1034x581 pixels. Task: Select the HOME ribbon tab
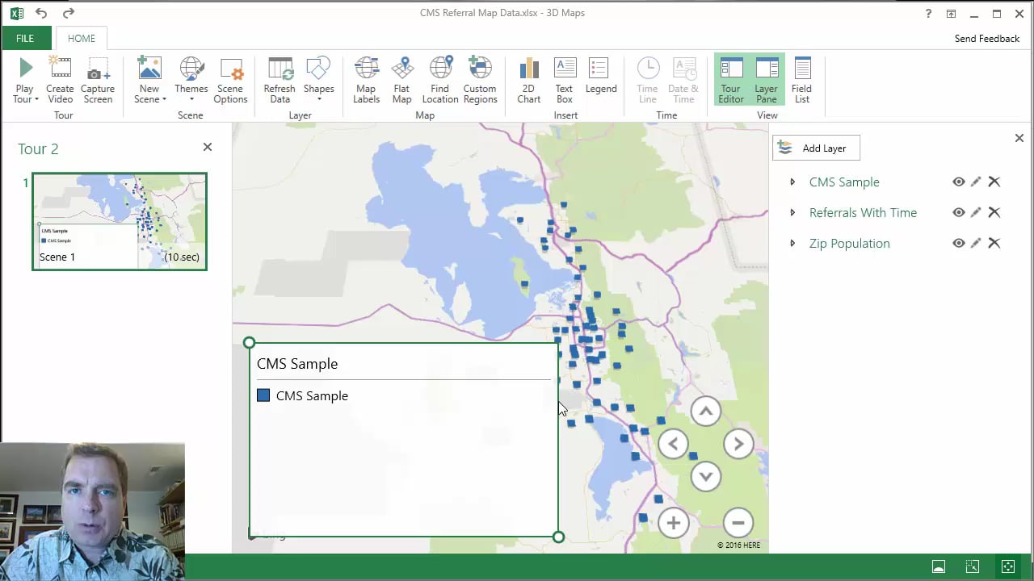pos(81,38)
